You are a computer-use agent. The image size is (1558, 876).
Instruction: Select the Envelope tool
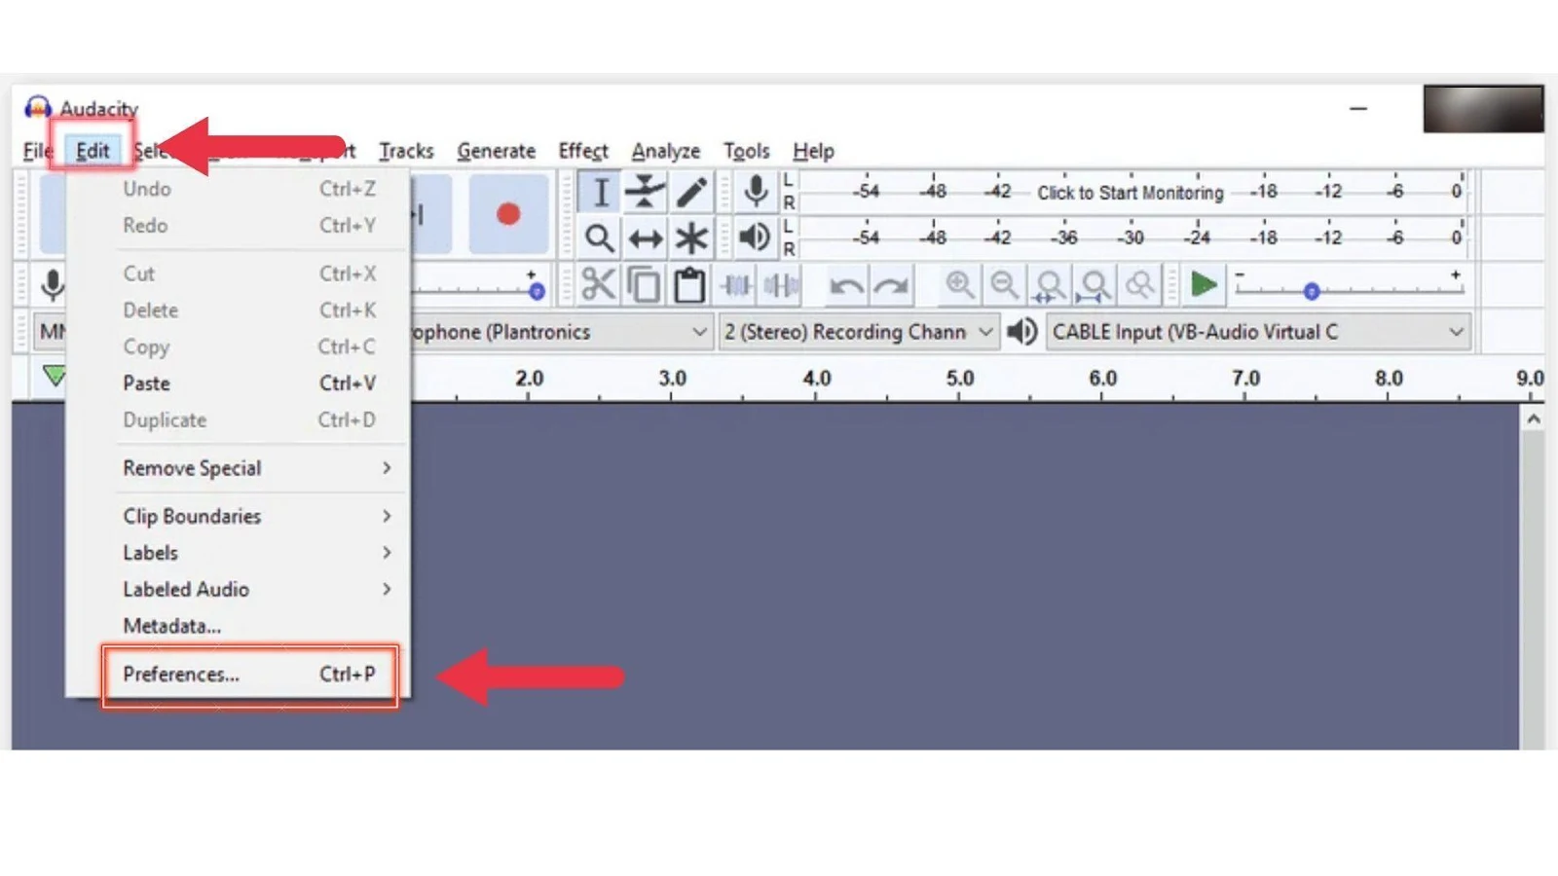646,192
